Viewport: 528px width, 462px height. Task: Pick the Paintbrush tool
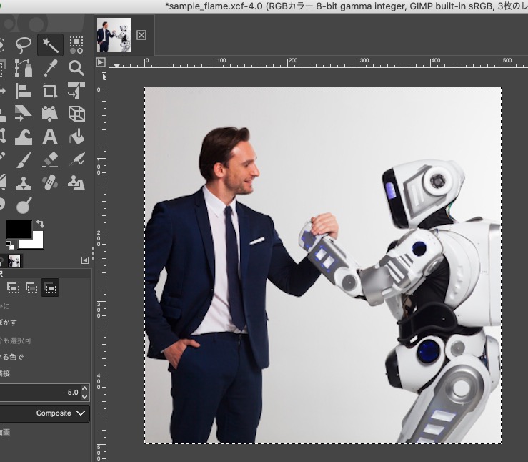[24, 159]
